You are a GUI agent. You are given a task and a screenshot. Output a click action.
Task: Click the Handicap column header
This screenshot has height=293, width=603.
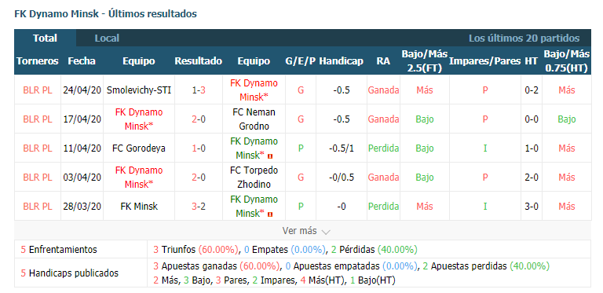coord(341,61)
